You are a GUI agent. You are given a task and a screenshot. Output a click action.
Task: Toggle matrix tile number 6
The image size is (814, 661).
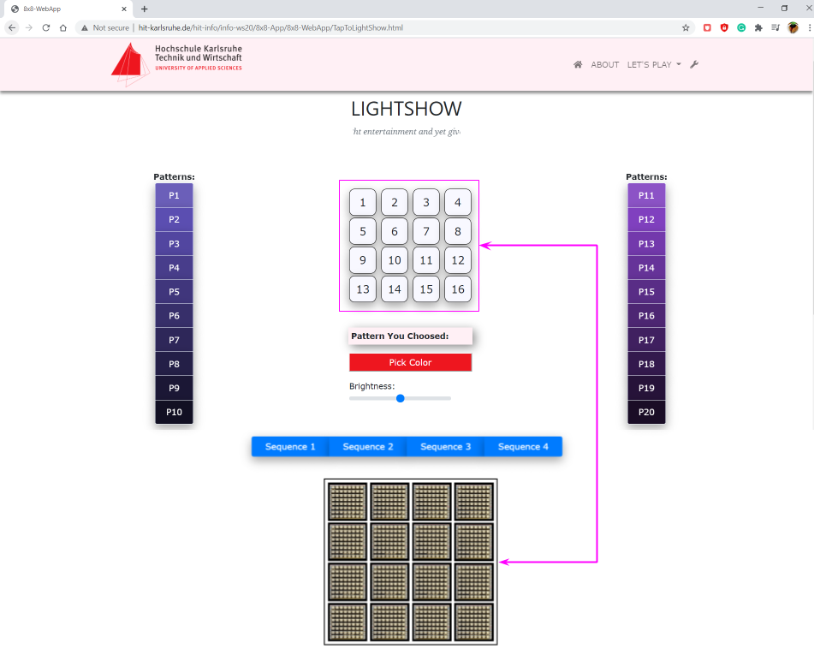point(395,231)
